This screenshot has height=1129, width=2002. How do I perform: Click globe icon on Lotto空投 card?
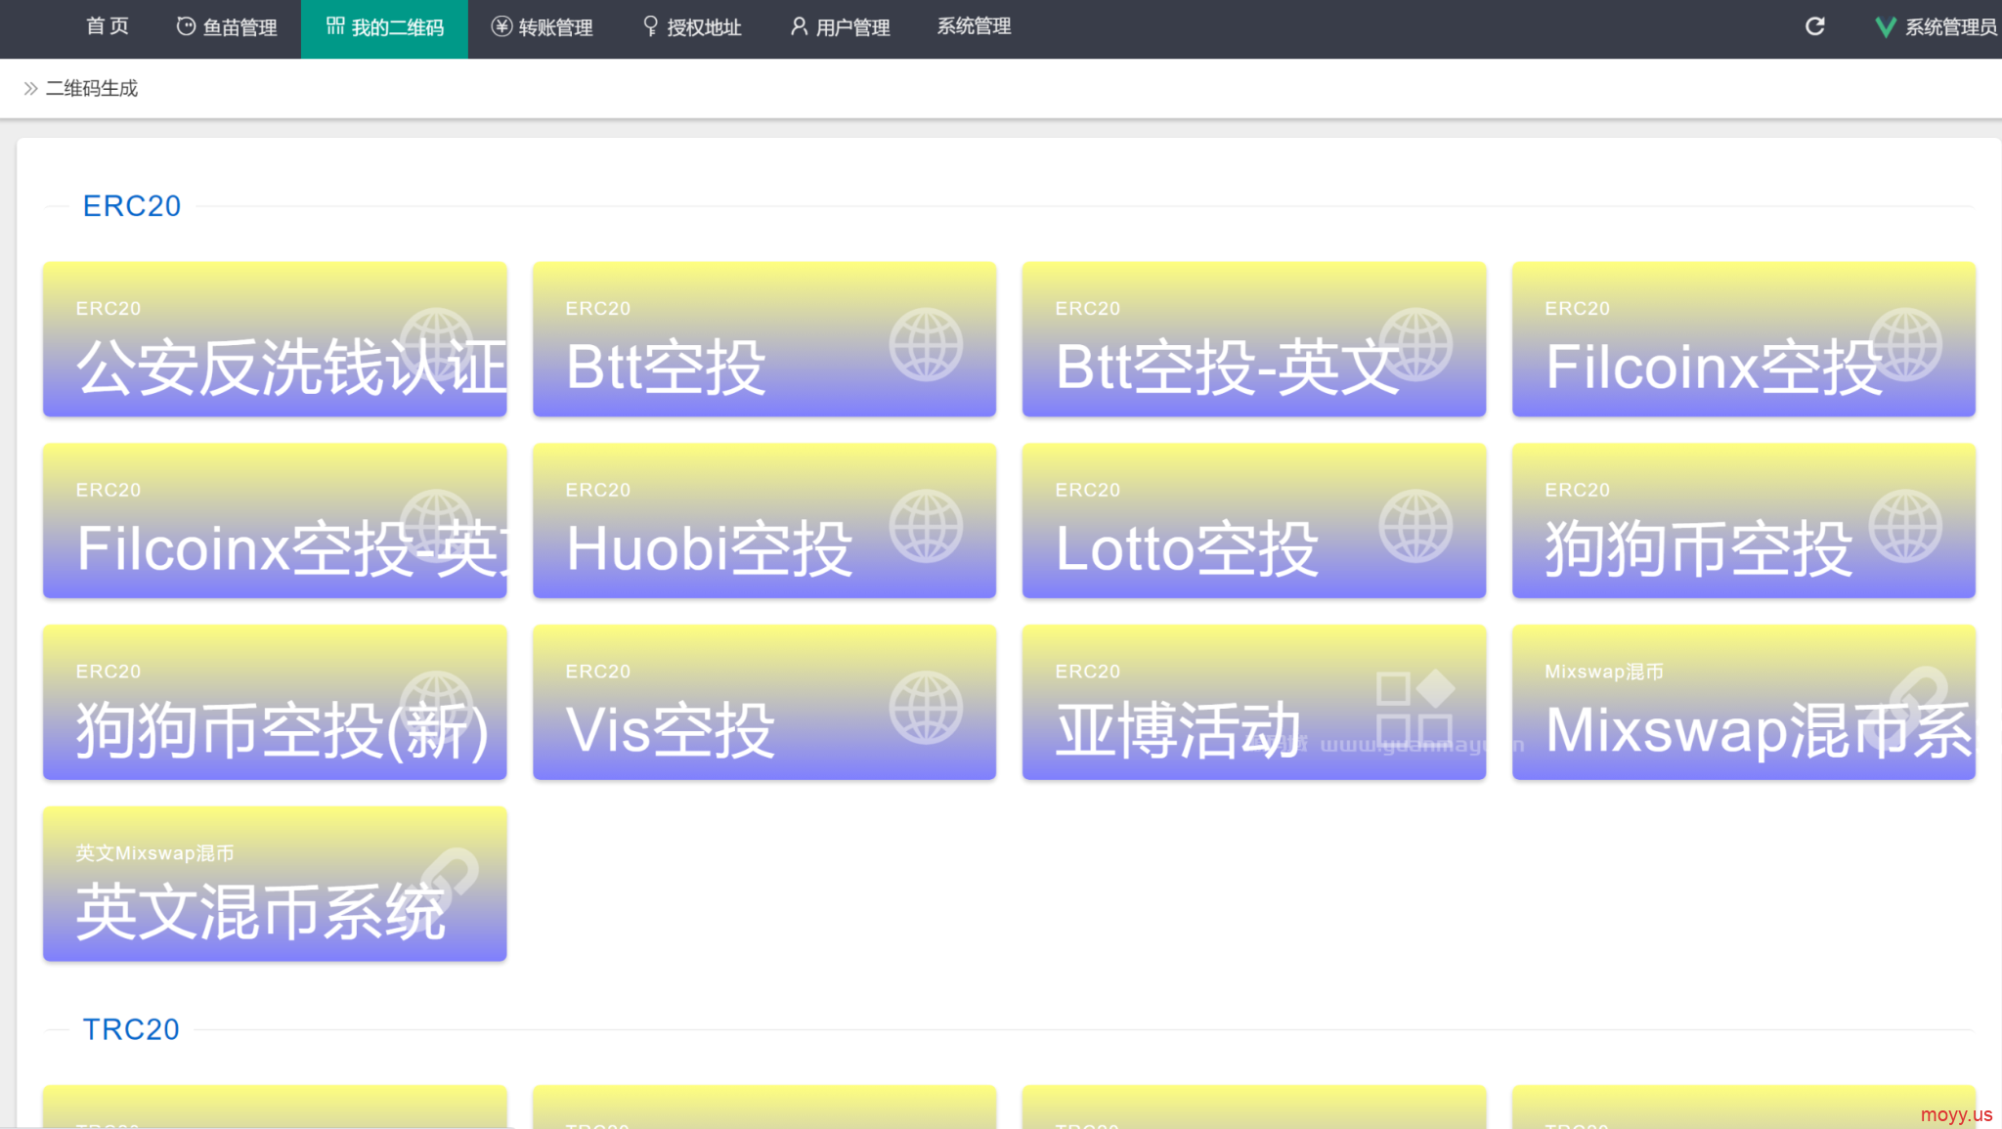[x=1415, y=526]
